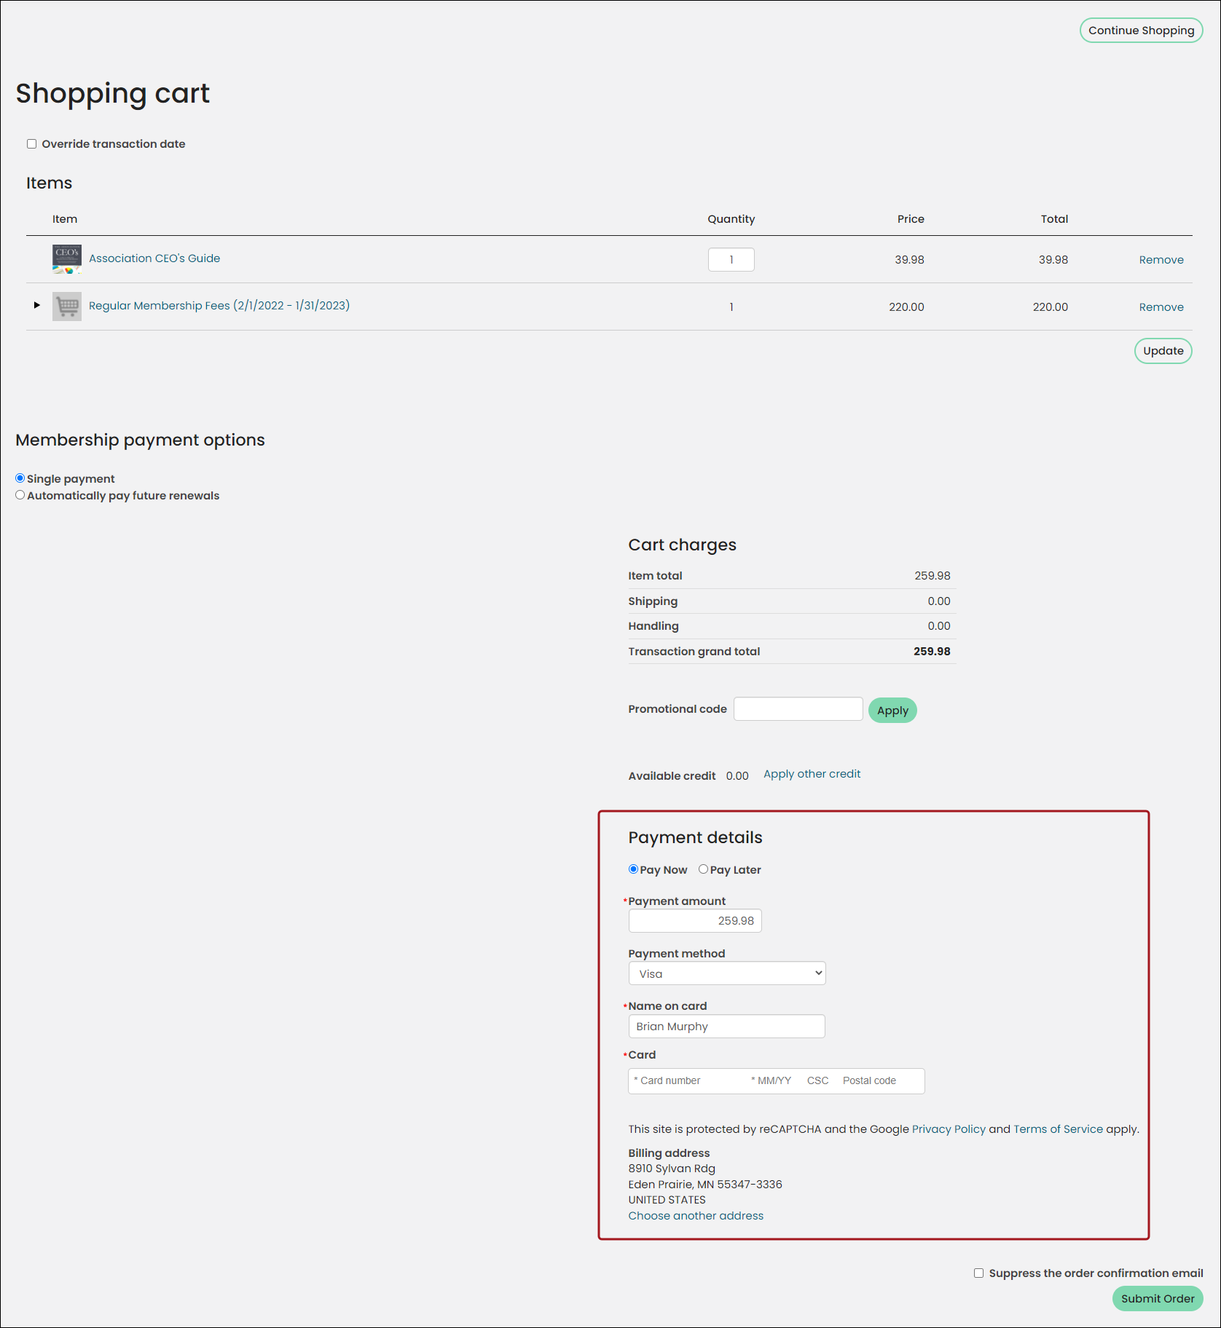Image resolution: width=1221 pixels, height=1328 pixels.
Task: Enable Override transaction date checkbox
Action: (x=32, y=144)
